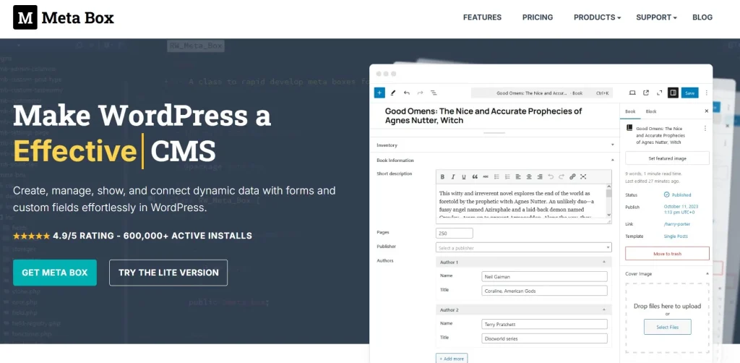Click the insert link icon in editor
The image size is (740, 363).
point(572,176)
